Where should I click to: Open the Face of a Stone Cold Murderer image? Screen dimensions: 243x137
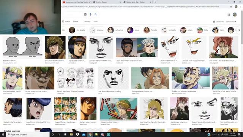pyautogui.click(x=191, y=78)
